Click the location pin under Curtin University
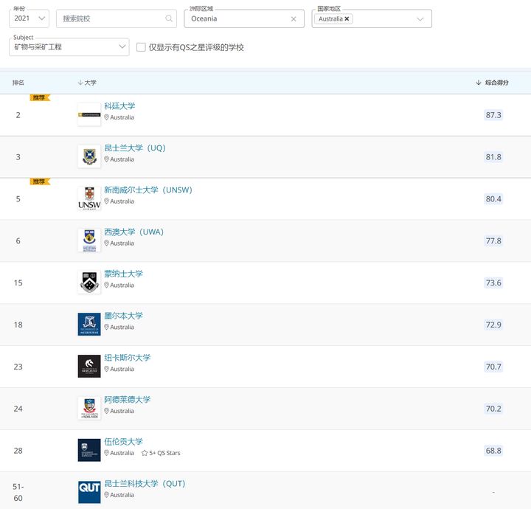The image size is (531, 509). [x=106, y=117]
